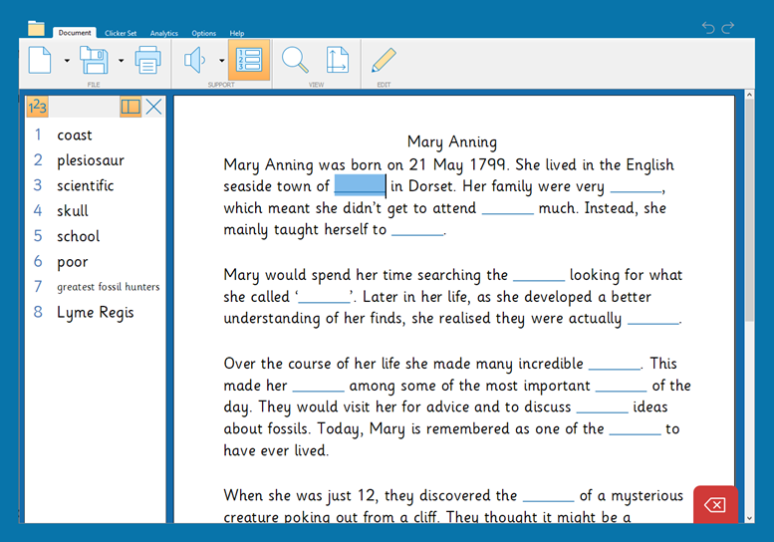Toggle the panel layout button in the word panel

(130, 107)
